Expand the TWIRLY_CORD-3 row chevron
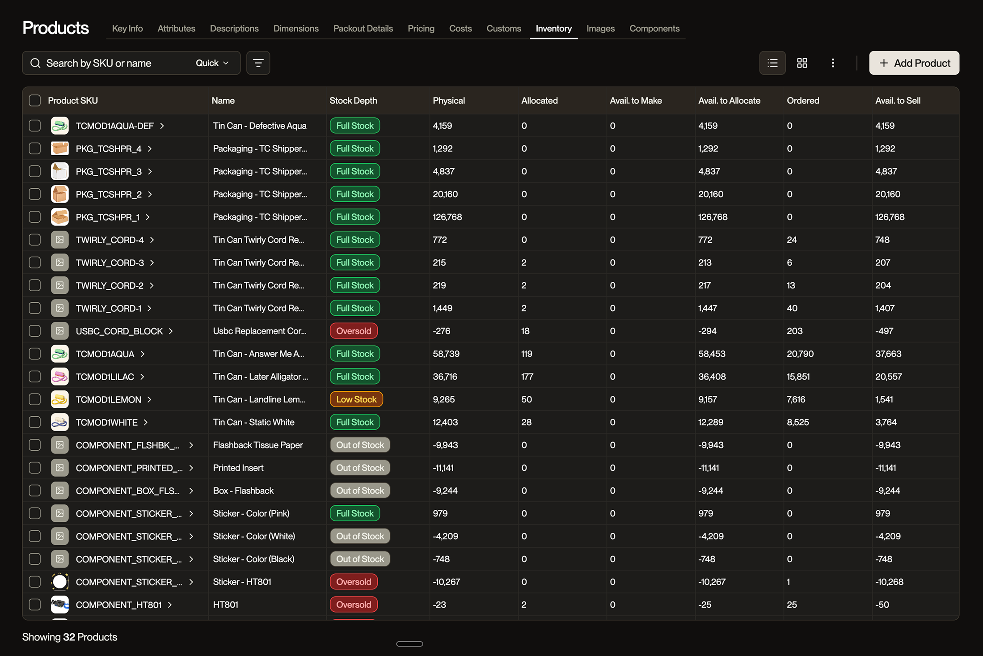 point(152,263)
